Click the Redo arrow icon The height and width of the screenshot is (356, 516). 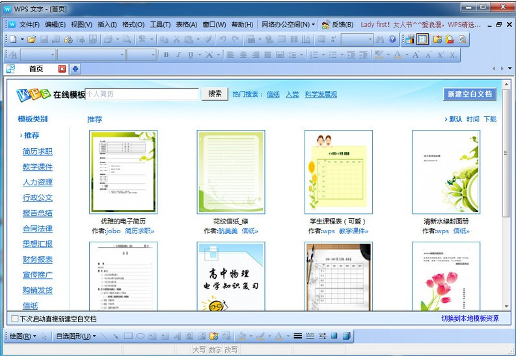coord(235,40)
